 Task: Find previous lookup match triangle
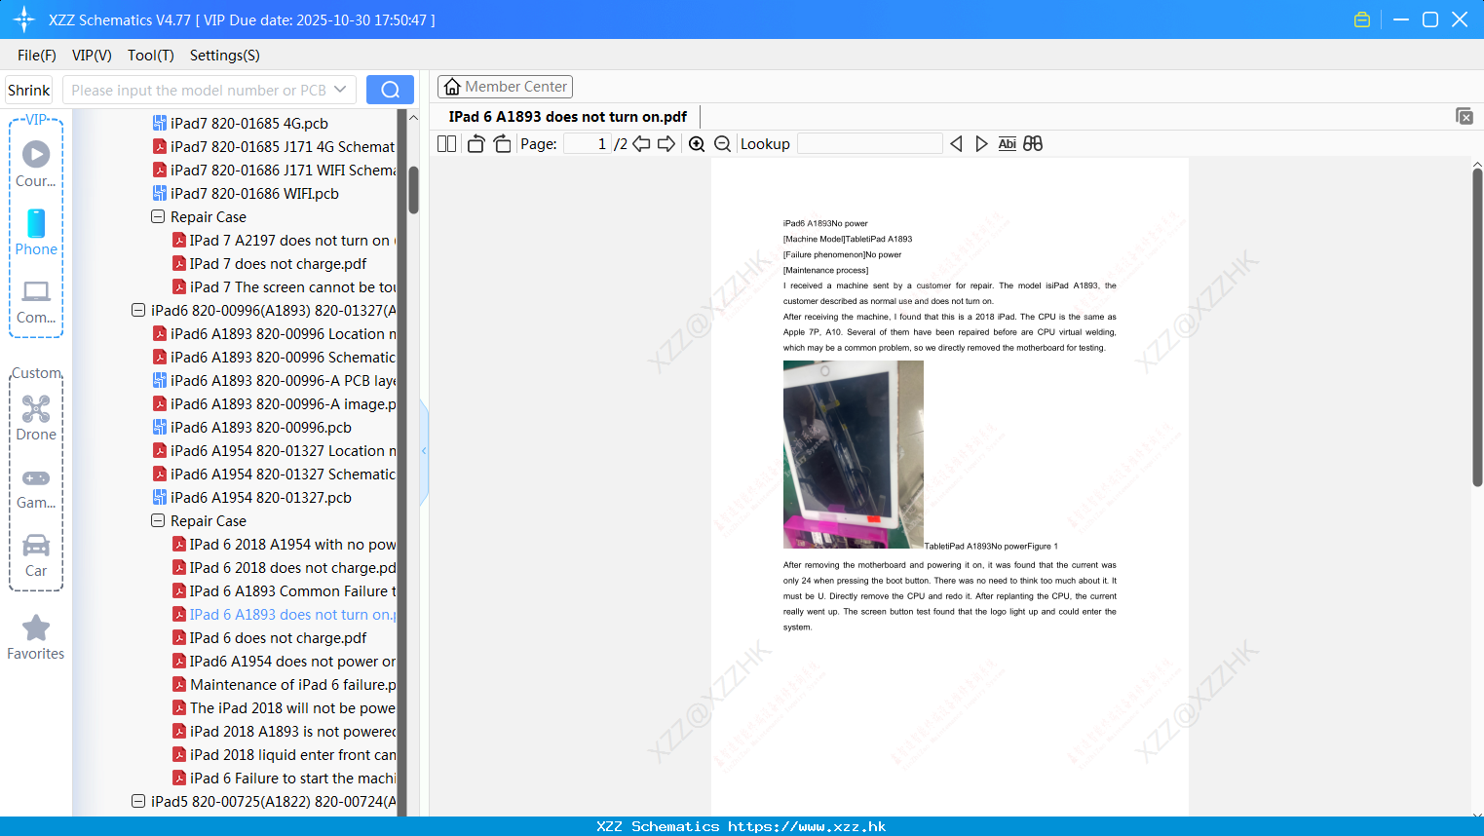click(956, 143)
